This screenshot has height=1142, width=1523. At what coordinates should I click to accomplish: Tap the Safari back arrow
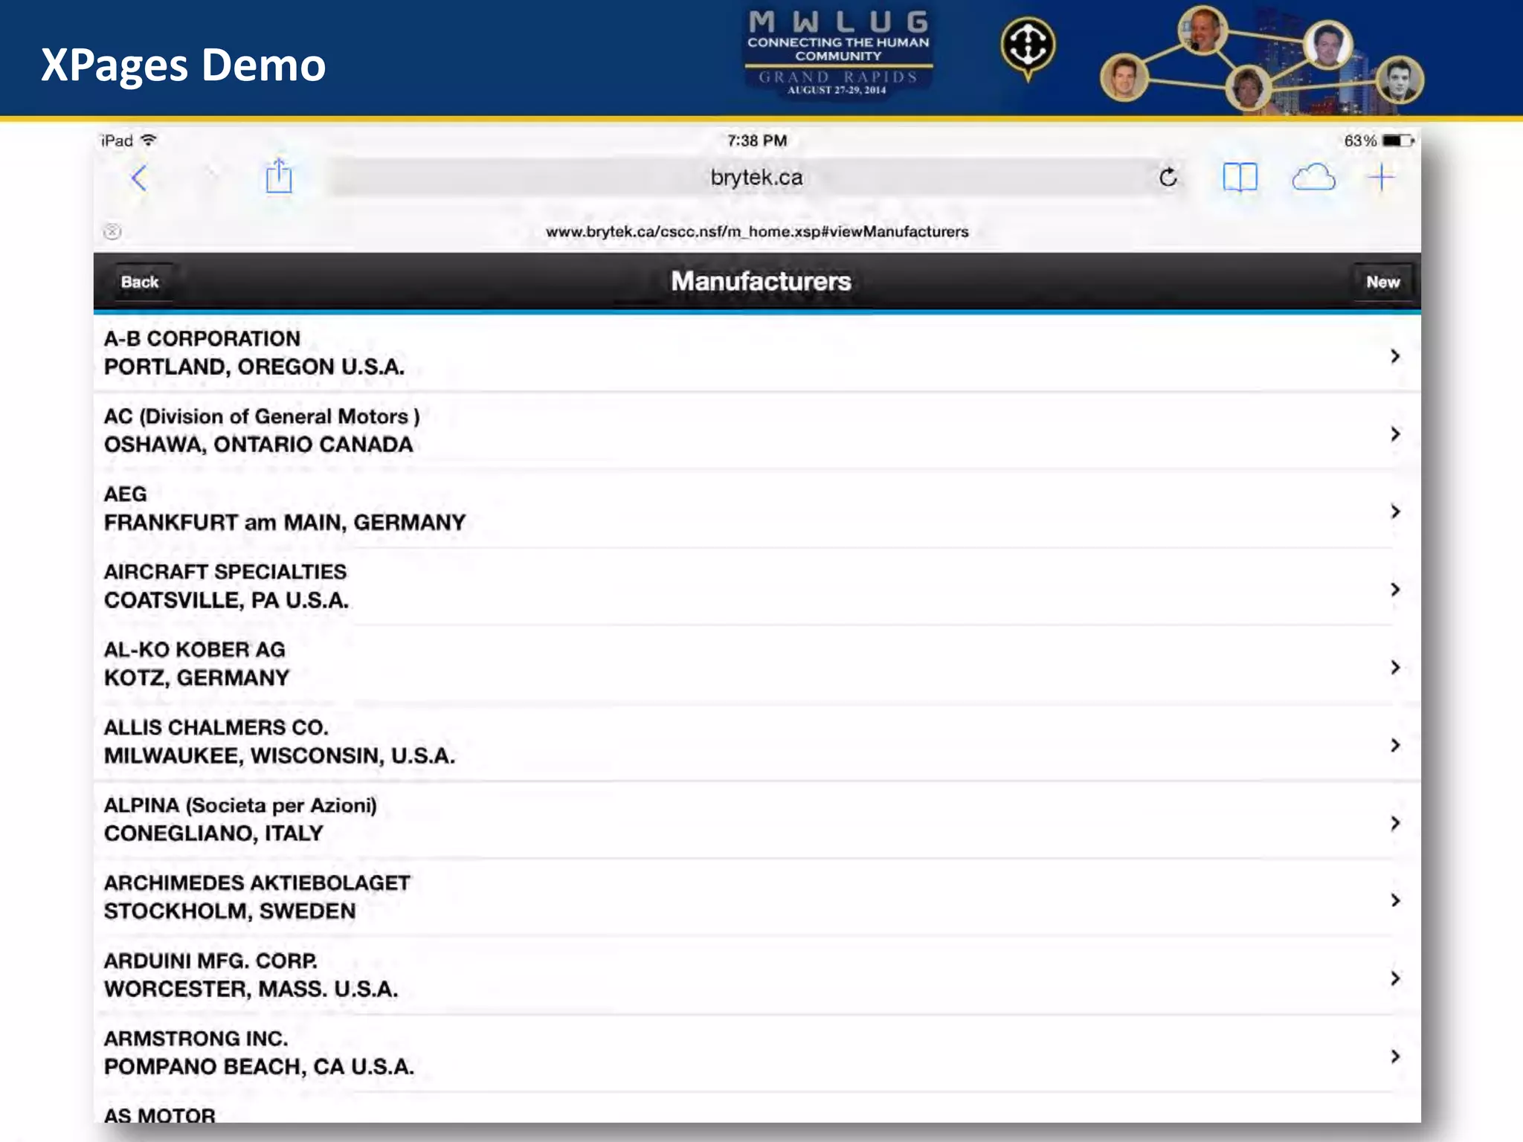tap(139, 178)
